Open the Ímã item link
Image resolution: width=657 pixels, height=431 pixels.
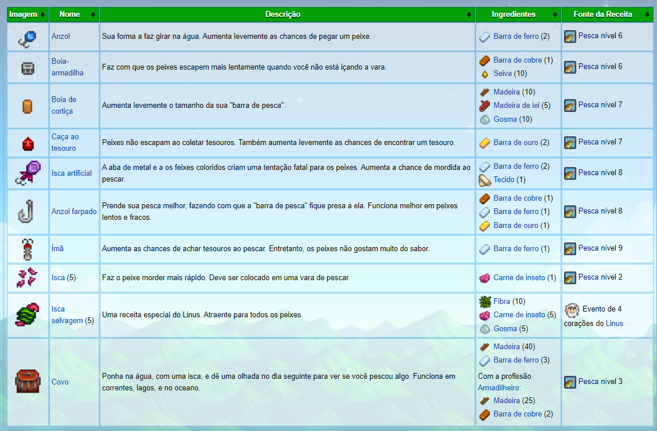(58, 248)
